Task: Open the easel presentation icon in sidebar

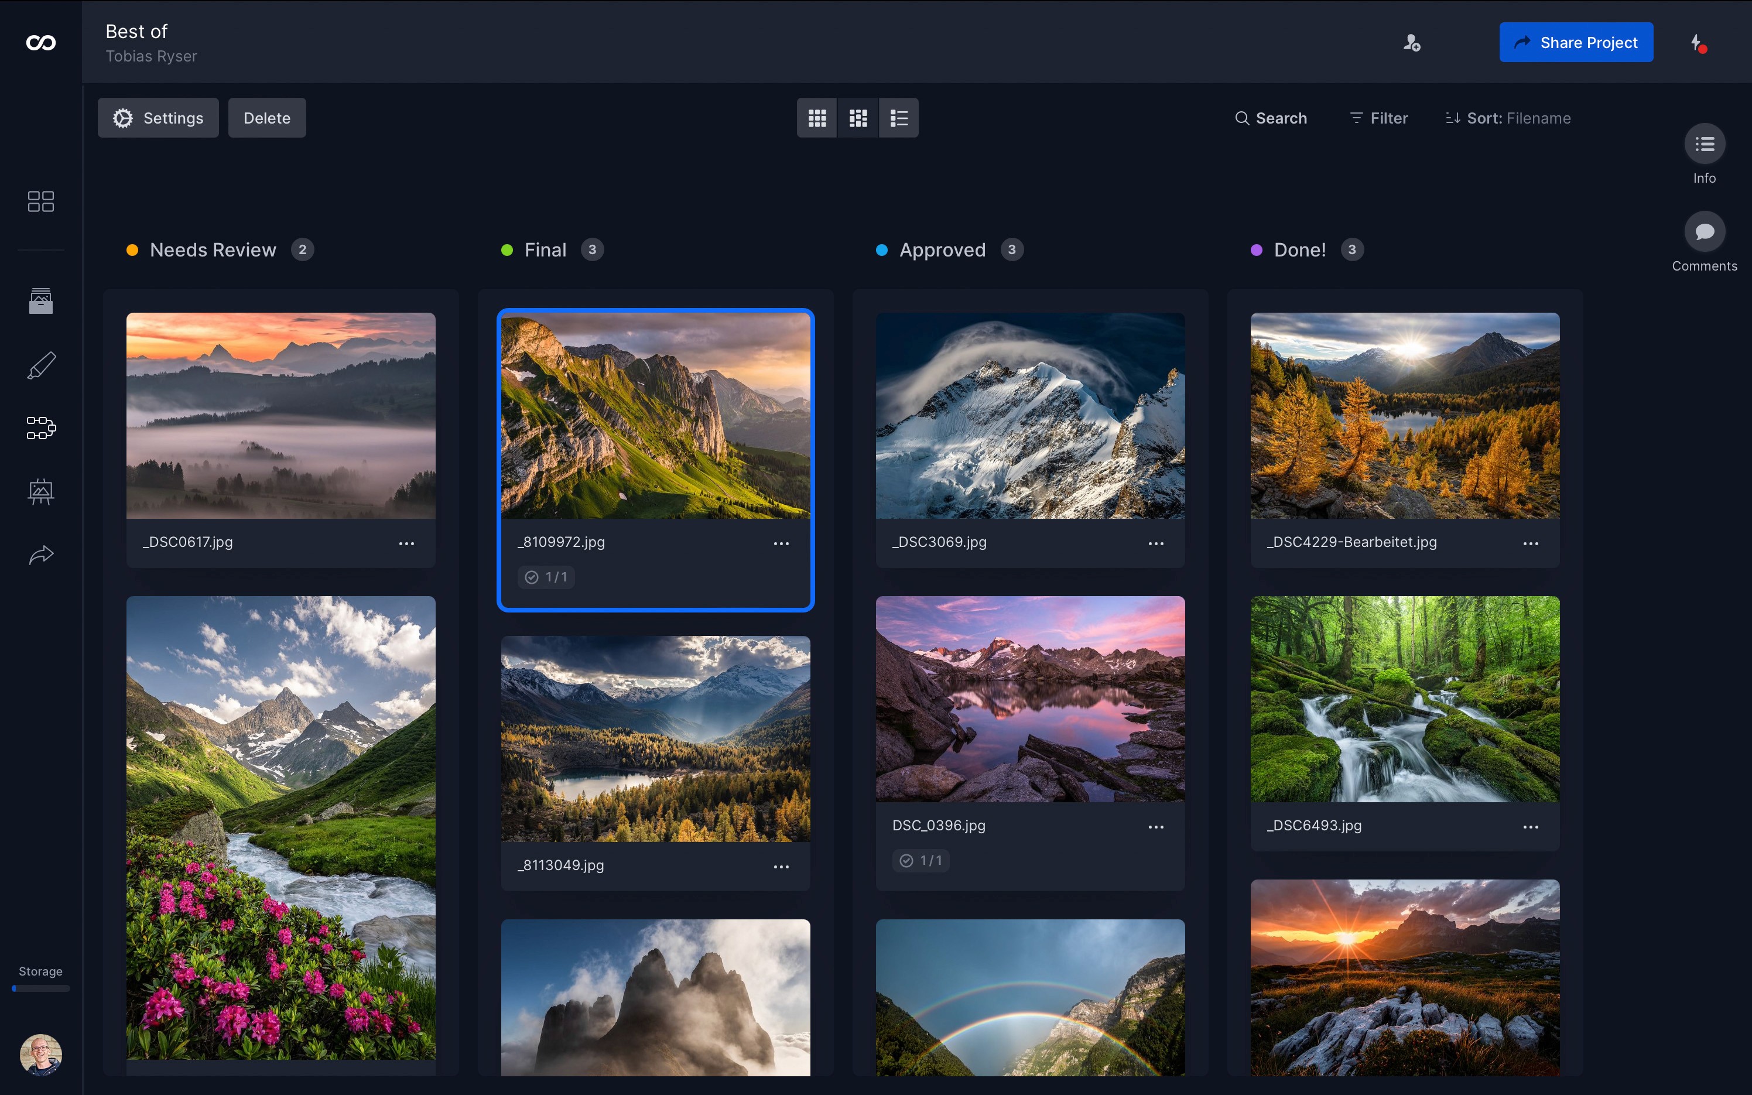Action: pos(40,492)
